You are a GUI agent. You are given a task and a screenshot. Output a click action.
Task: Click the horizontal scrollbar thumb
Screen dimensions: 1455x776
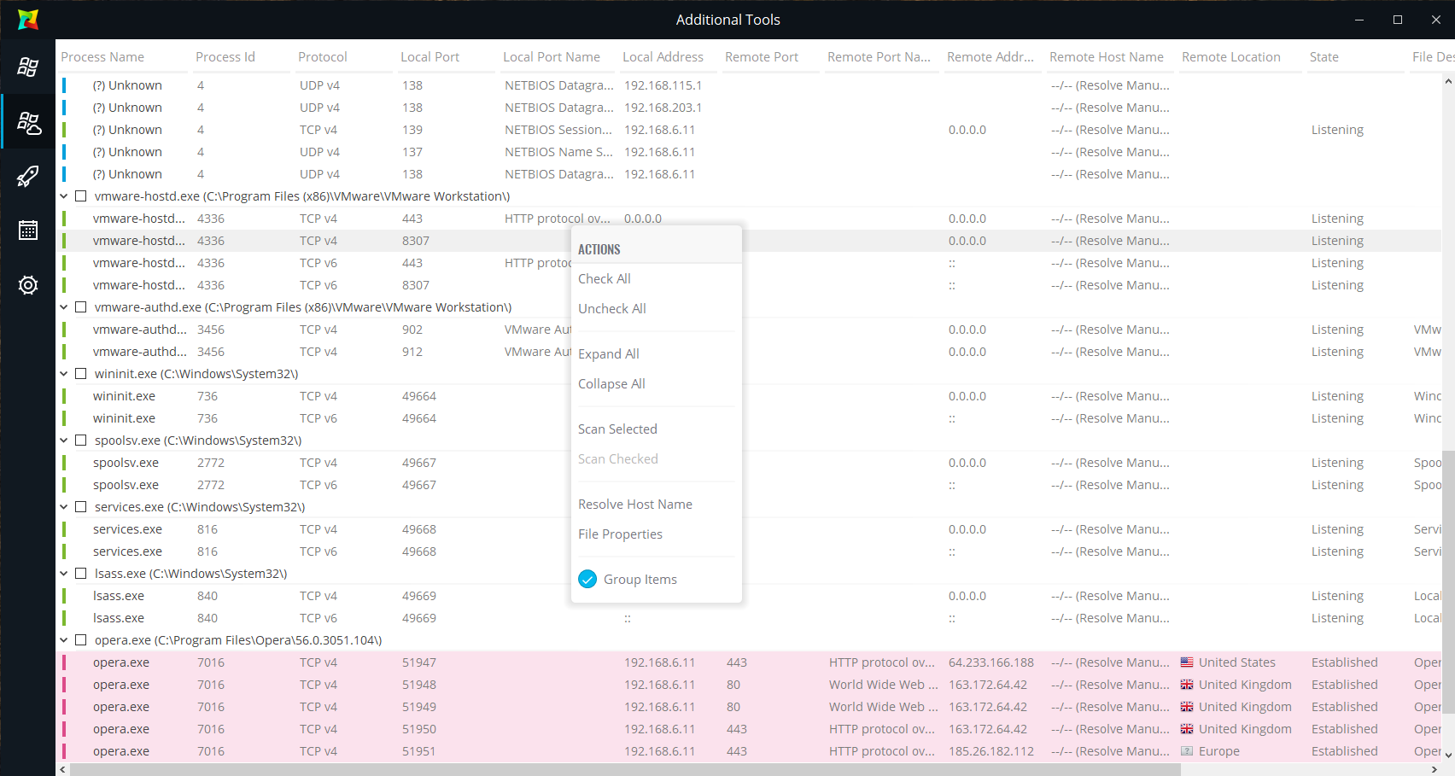625,769
